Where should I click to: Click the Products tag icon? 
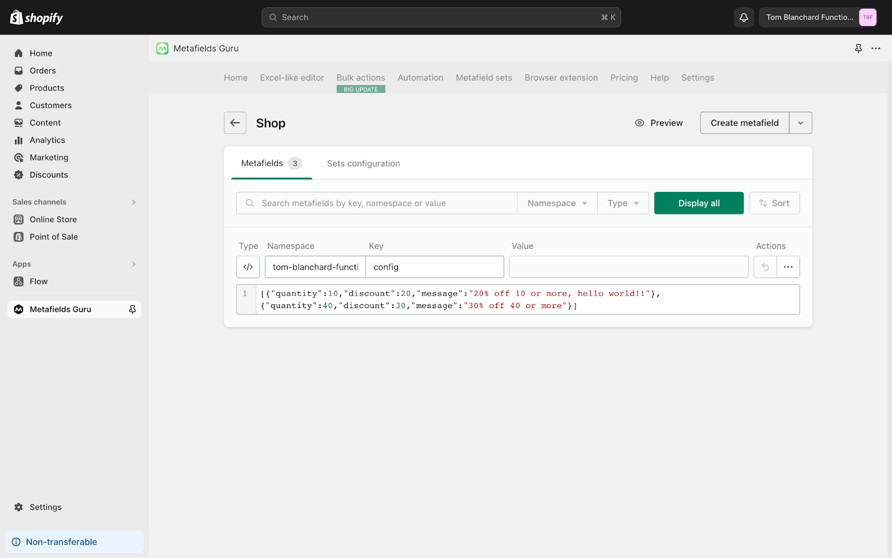(x=18, y=88)
